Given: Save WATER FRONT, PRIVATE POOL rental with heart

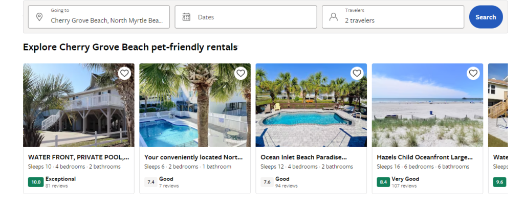Looking at the screenshot, I should (x=124, y=74).
